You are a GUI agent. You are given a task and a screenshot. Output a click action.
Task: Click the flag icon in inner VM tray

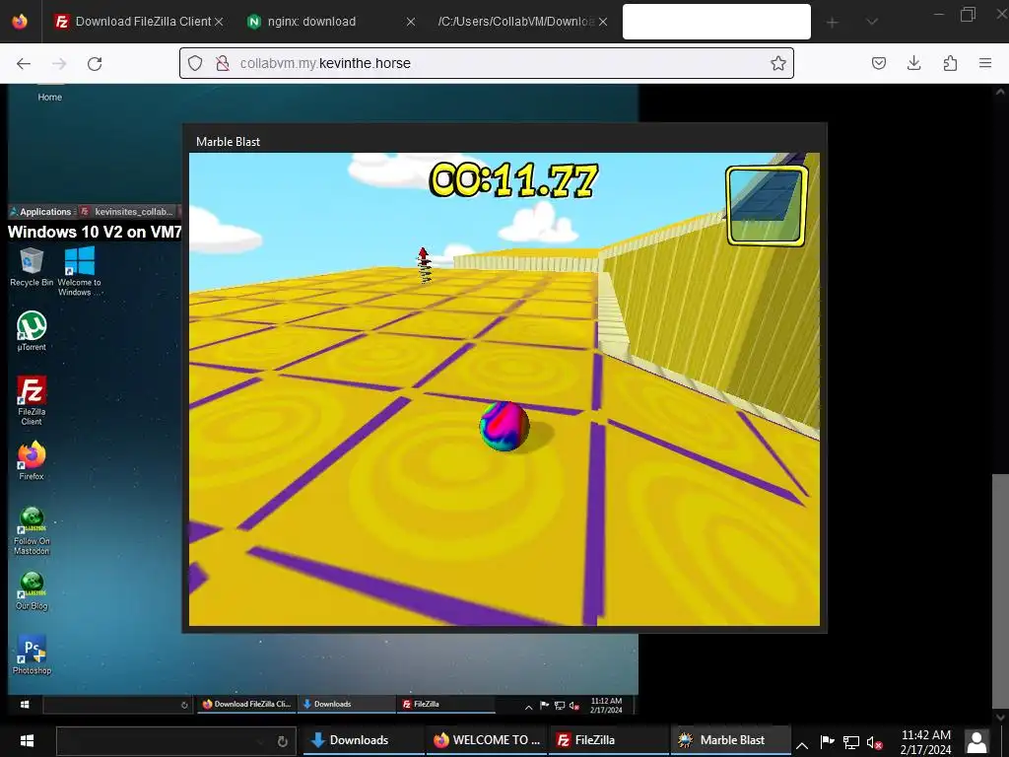[x=544, y=706]
